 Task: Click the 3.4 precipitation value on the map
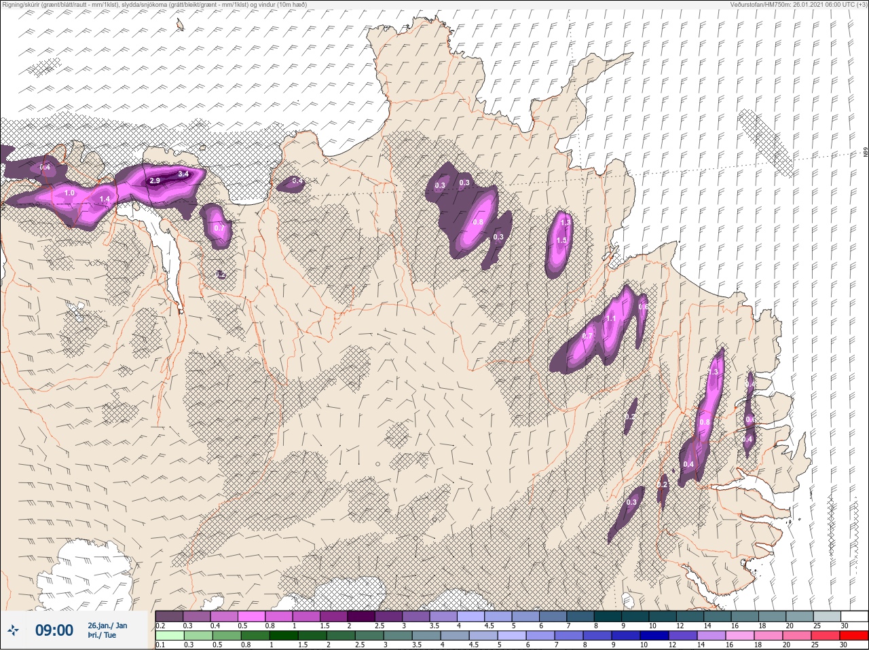[x=183, y=174]
